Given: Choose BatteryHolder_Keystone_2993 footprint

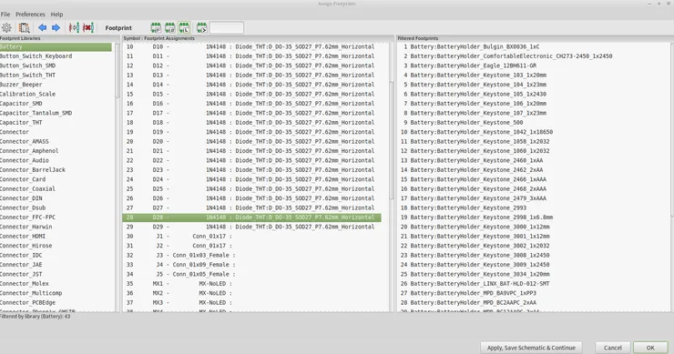Looking at the screenshot, I should click(533, 207).
